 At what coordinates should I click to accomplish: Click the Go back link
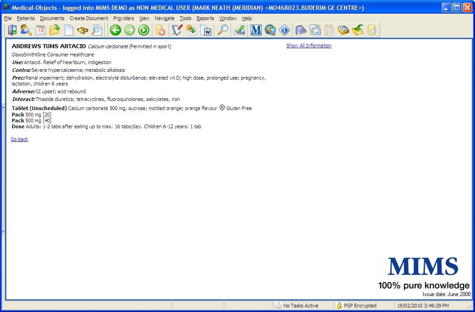pyautogui.click(x=20, y=139)
